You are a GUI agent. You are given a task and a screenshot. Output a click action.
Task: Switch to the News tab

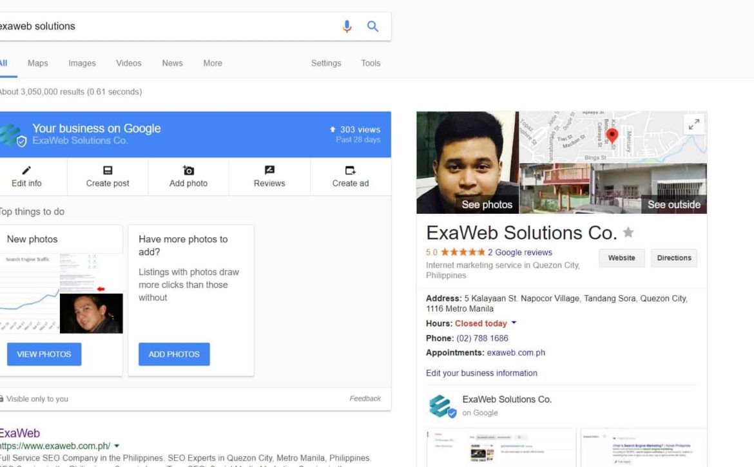[x=172, y=63]
